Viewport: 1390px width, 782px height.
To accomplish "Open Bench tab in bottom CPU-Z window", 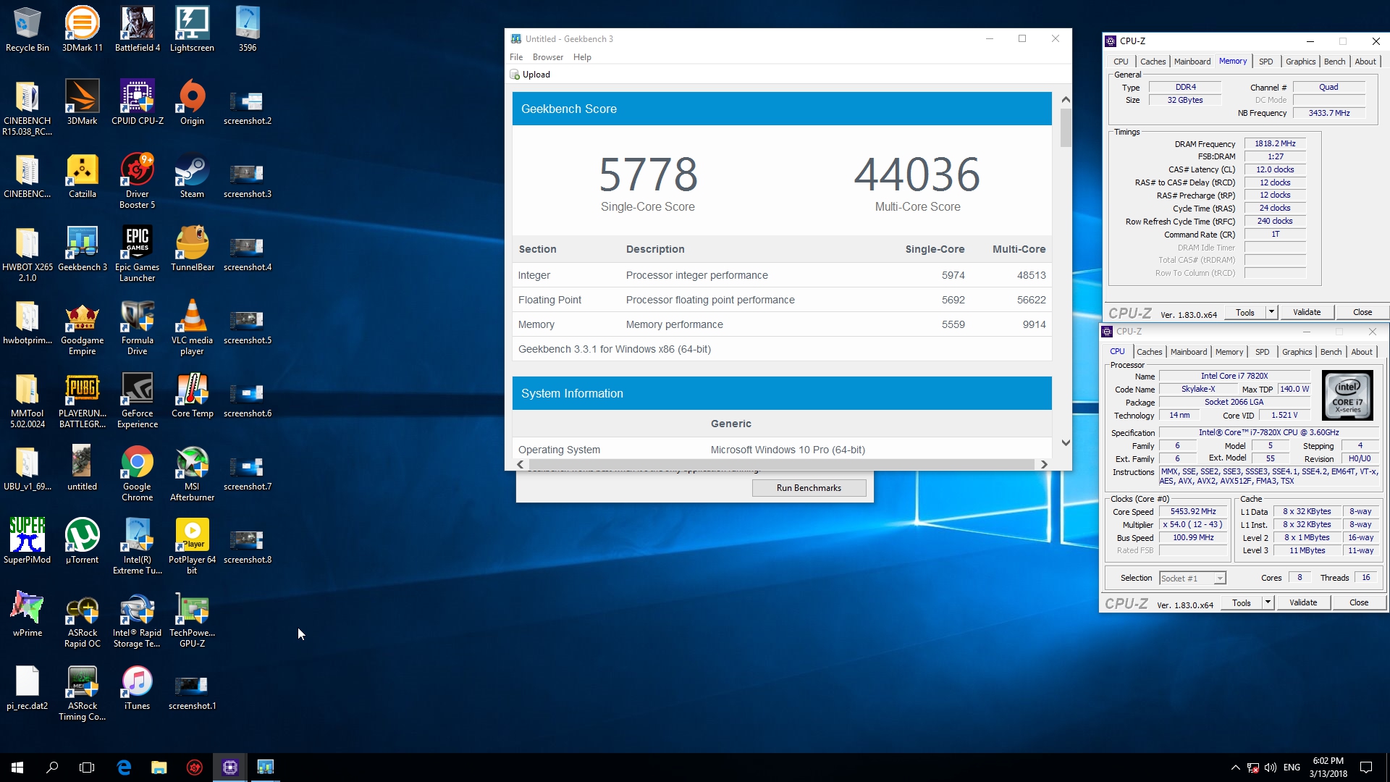I will [x=1331, y=352].
